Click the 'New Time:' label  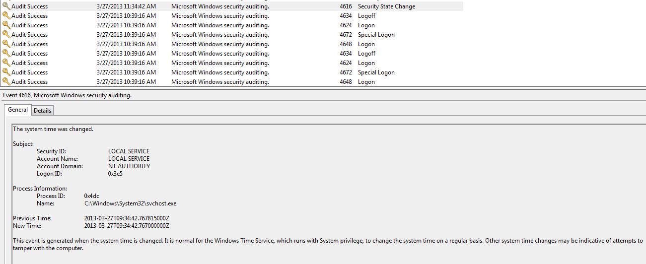point(27,226)
